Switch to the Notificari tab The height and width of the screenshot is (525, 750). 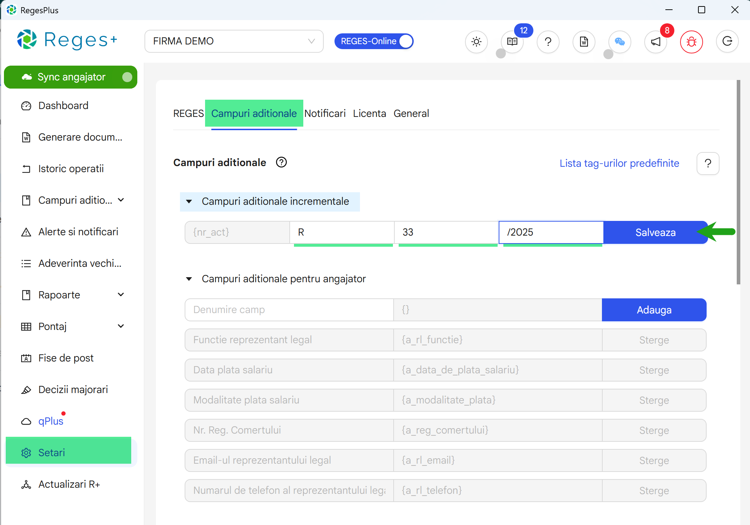(x=325, y=113)
